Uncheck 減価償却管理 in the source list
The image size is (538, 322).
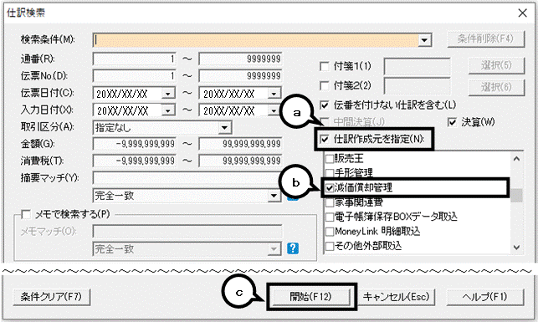pos(330,187)
